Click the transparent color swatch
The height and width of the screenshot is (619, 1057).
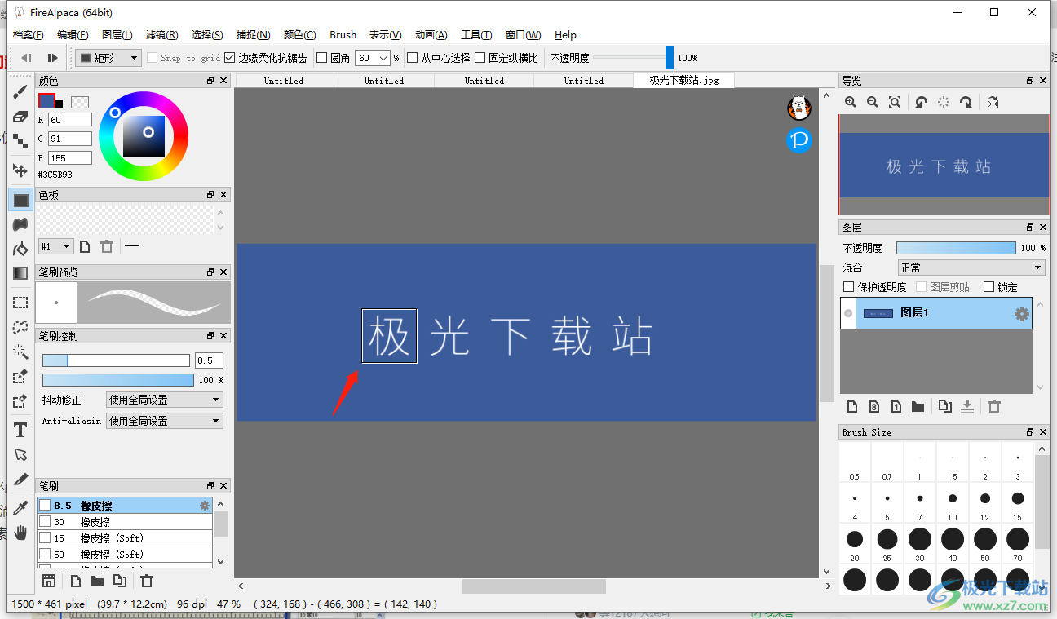80,102
